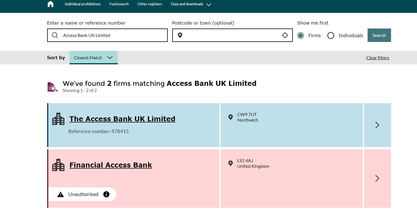Image resolution: width=417 pixels, height=215 pixels.
Task: Open Financial Access Bank link
Action: [111, 165]
